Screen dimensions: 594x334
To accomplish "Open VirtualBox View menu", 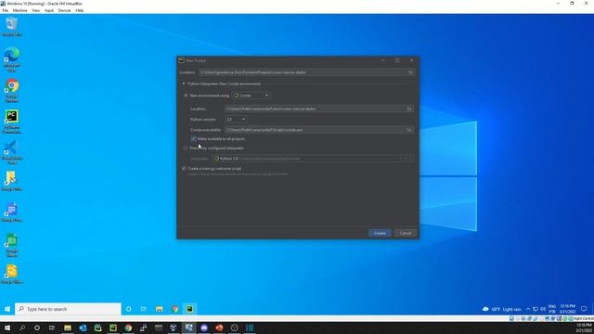I will click(35, 10).
